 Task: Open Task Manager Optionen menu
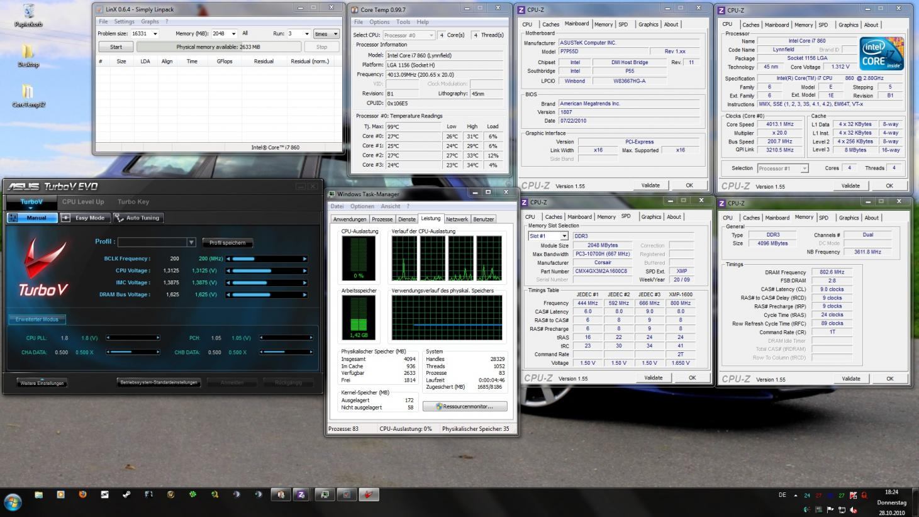coord(362,206)
